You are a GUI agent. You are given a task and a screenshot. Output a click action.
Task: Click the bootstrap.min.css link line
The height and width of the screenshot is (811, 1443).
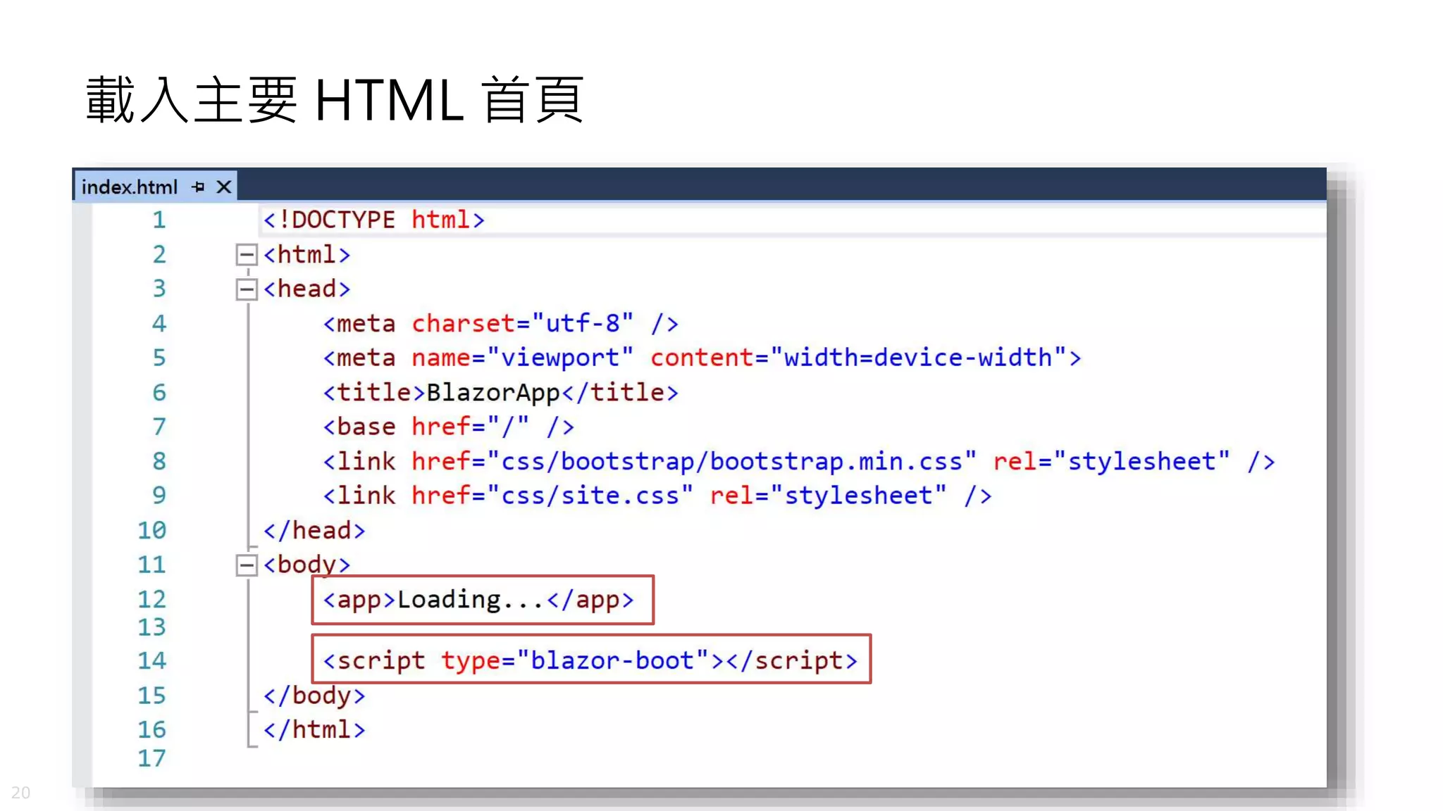[x=799, y=461]
